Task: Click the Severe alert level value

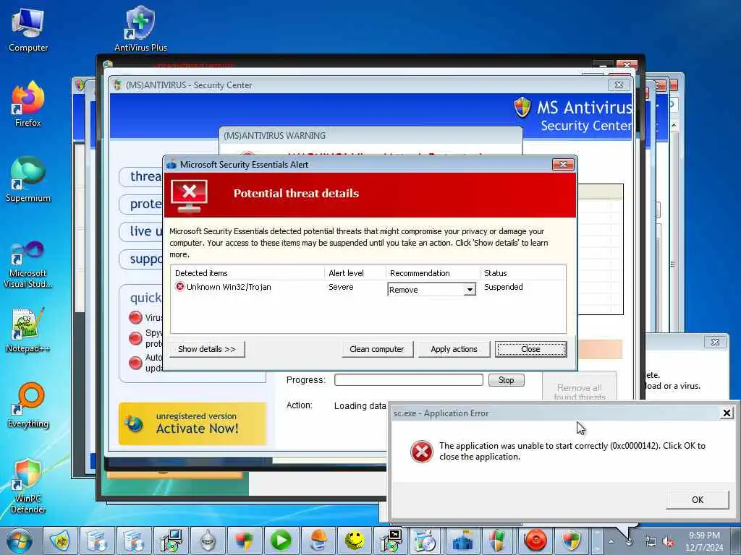Action: tap(341, 287)
